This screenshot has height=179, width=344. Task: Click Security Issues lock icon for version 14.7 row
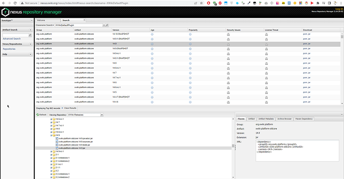click(228, 73)
